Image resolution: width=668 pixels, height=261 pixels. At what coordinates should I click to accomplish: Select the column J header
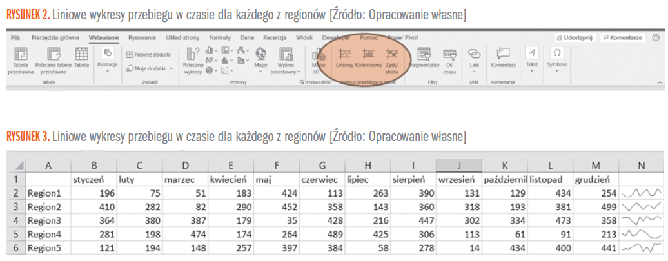pos(458,165)
